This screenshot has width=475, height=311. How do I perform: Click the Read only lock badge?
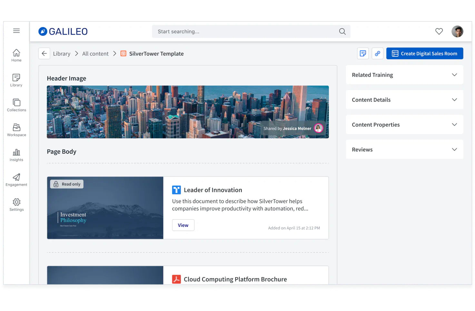[67, 184]
